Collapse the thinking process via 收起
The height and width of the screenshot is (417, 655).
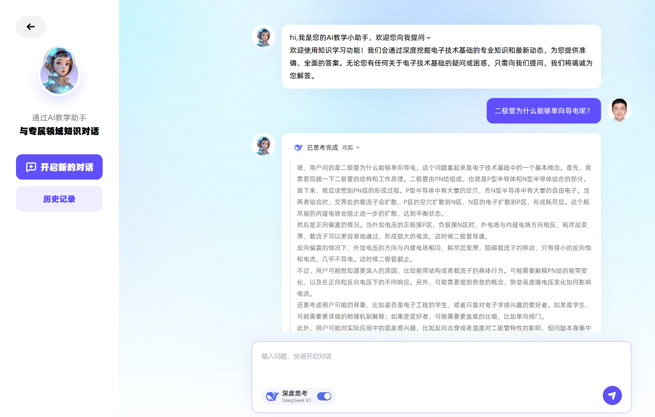(x=348, y=148)
